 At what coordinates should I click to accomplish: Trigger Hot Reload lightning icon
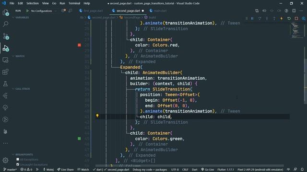click(282, 18)
